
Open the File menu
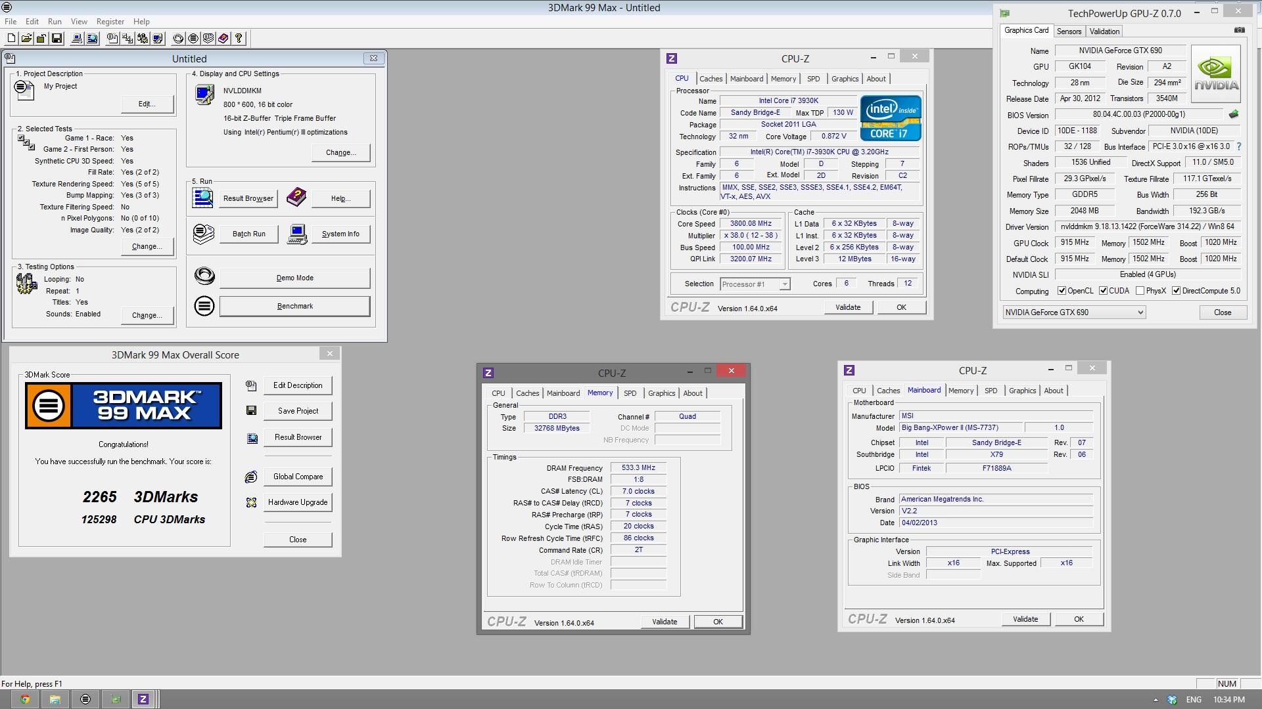click(11, 22)
